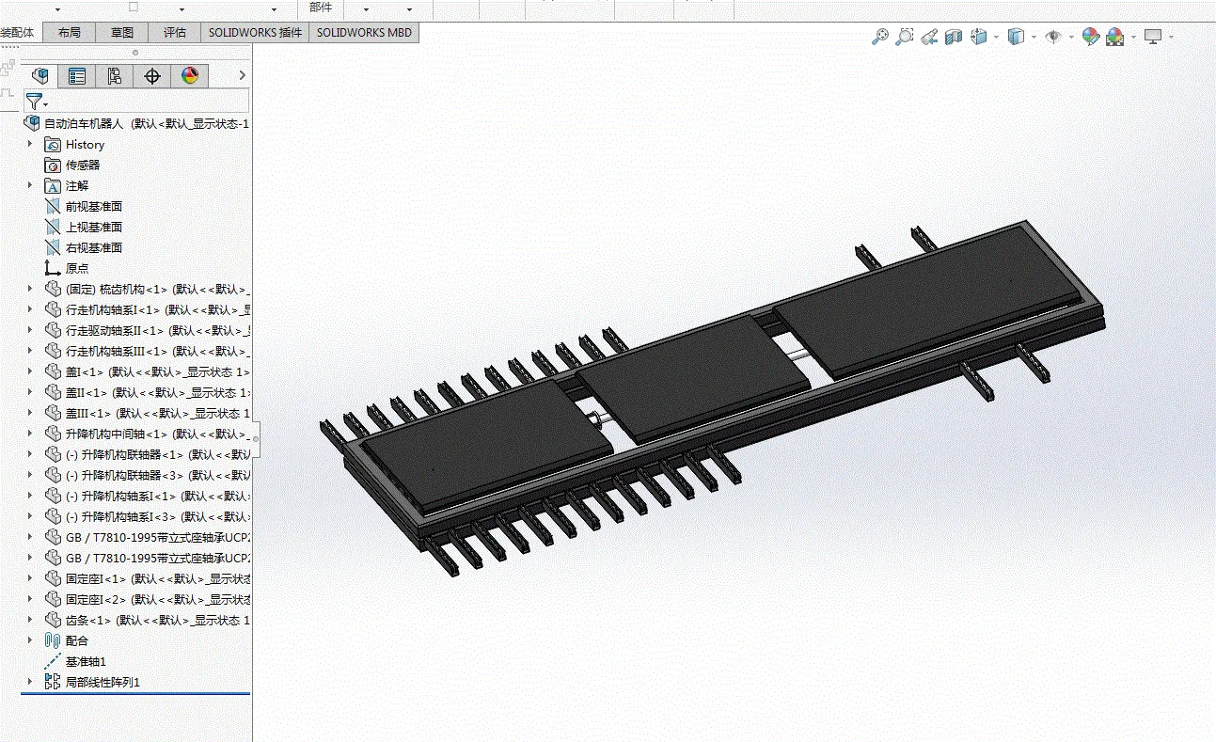Switch to the SOLIDWORKS MBD tab
The width and height of the screenshot is (1216, 742).
[x=363, y=32]
